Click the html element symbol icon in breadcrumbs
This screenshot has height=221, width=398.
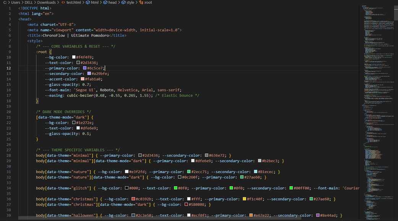(x=87, y=2)
